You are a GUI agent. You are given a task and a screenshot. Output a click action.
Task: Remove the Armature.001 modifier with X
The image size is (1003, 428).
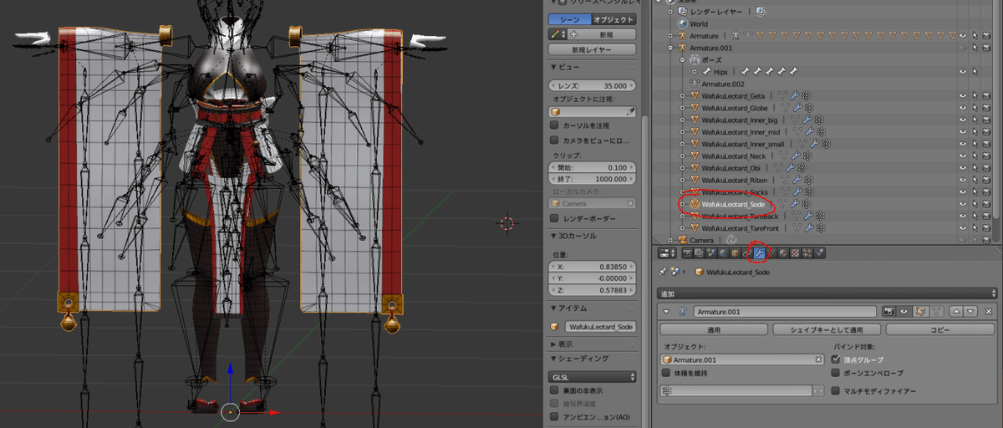pos(988,312)
